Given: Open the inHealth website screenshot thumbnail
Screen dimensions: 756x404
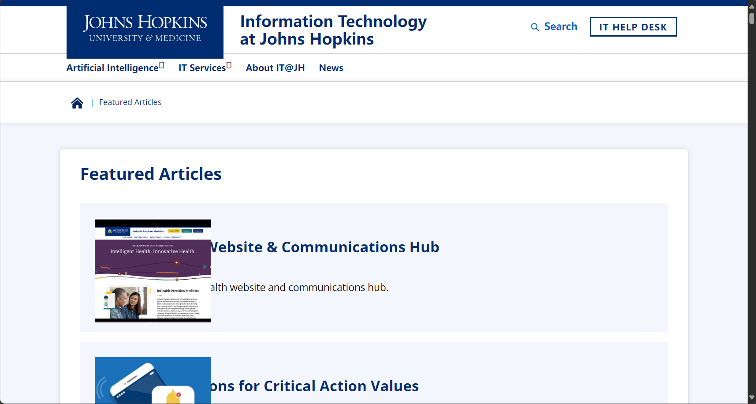Looking at the screenshot, I should pyautogui.click(x=153, y=271).
